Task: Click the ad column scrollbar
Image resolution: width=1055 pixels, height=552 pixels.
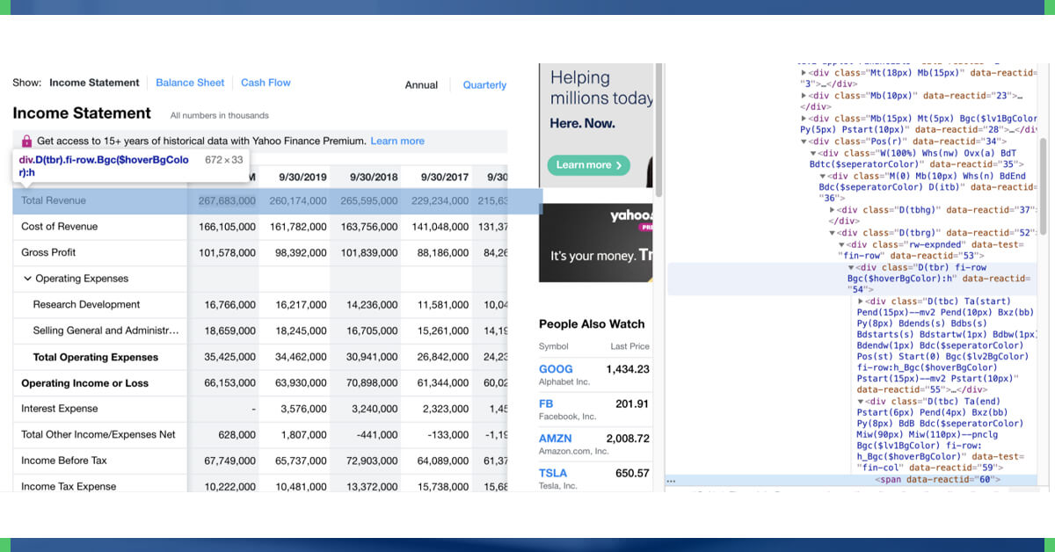Action: point(658,130)
